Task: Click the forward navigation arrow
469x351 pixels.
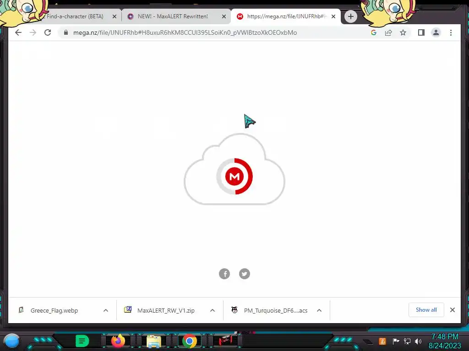Action: 33,32
